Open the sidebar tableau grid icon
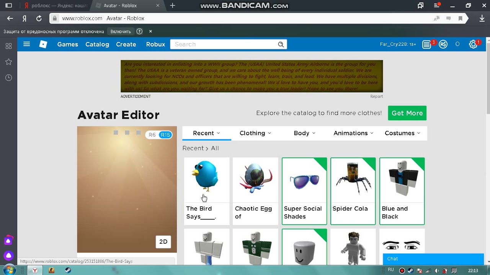The image size is (490, 275). point(8,46)
